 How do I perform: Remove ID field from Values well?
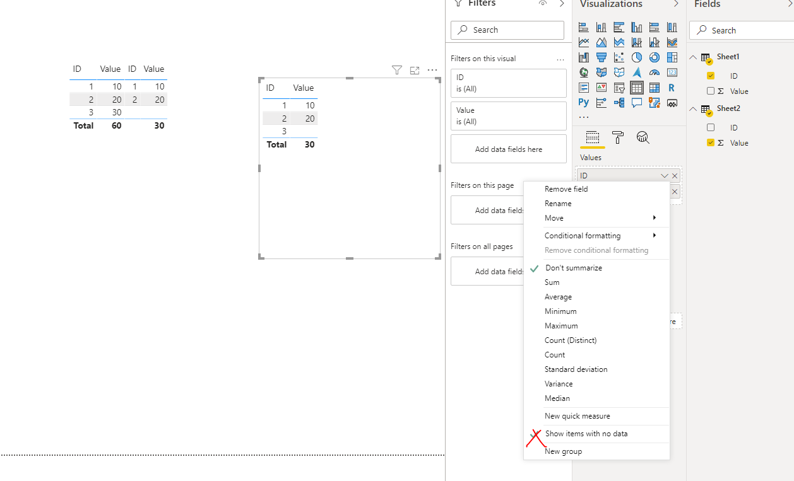click(x=675, y=176)
